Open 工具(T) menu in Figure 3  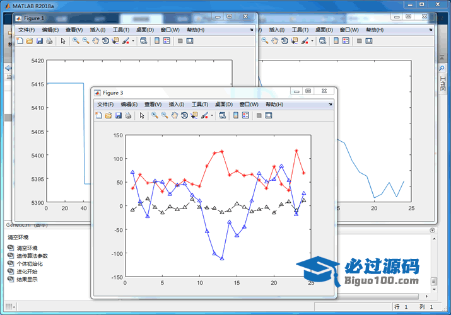tap(200, 105)
